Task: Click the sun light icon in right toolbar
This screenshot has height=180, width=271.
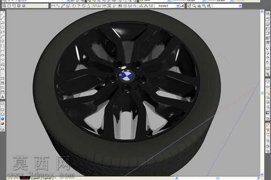Action: (x=268, y=93)
